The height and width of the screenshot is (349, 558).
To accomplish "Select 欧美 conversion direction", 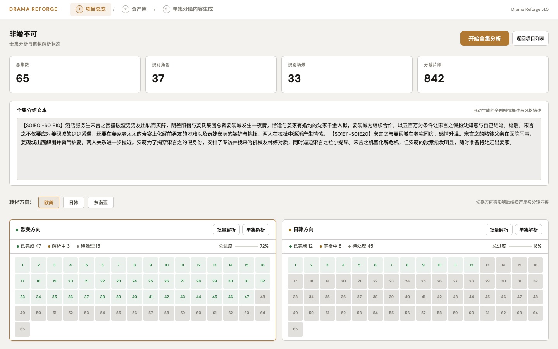I will pyautogui.click(x=49, y=202).
